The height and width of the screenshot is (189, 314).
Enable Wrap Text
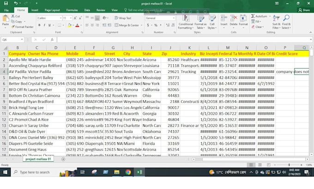[x=123, y=18]
